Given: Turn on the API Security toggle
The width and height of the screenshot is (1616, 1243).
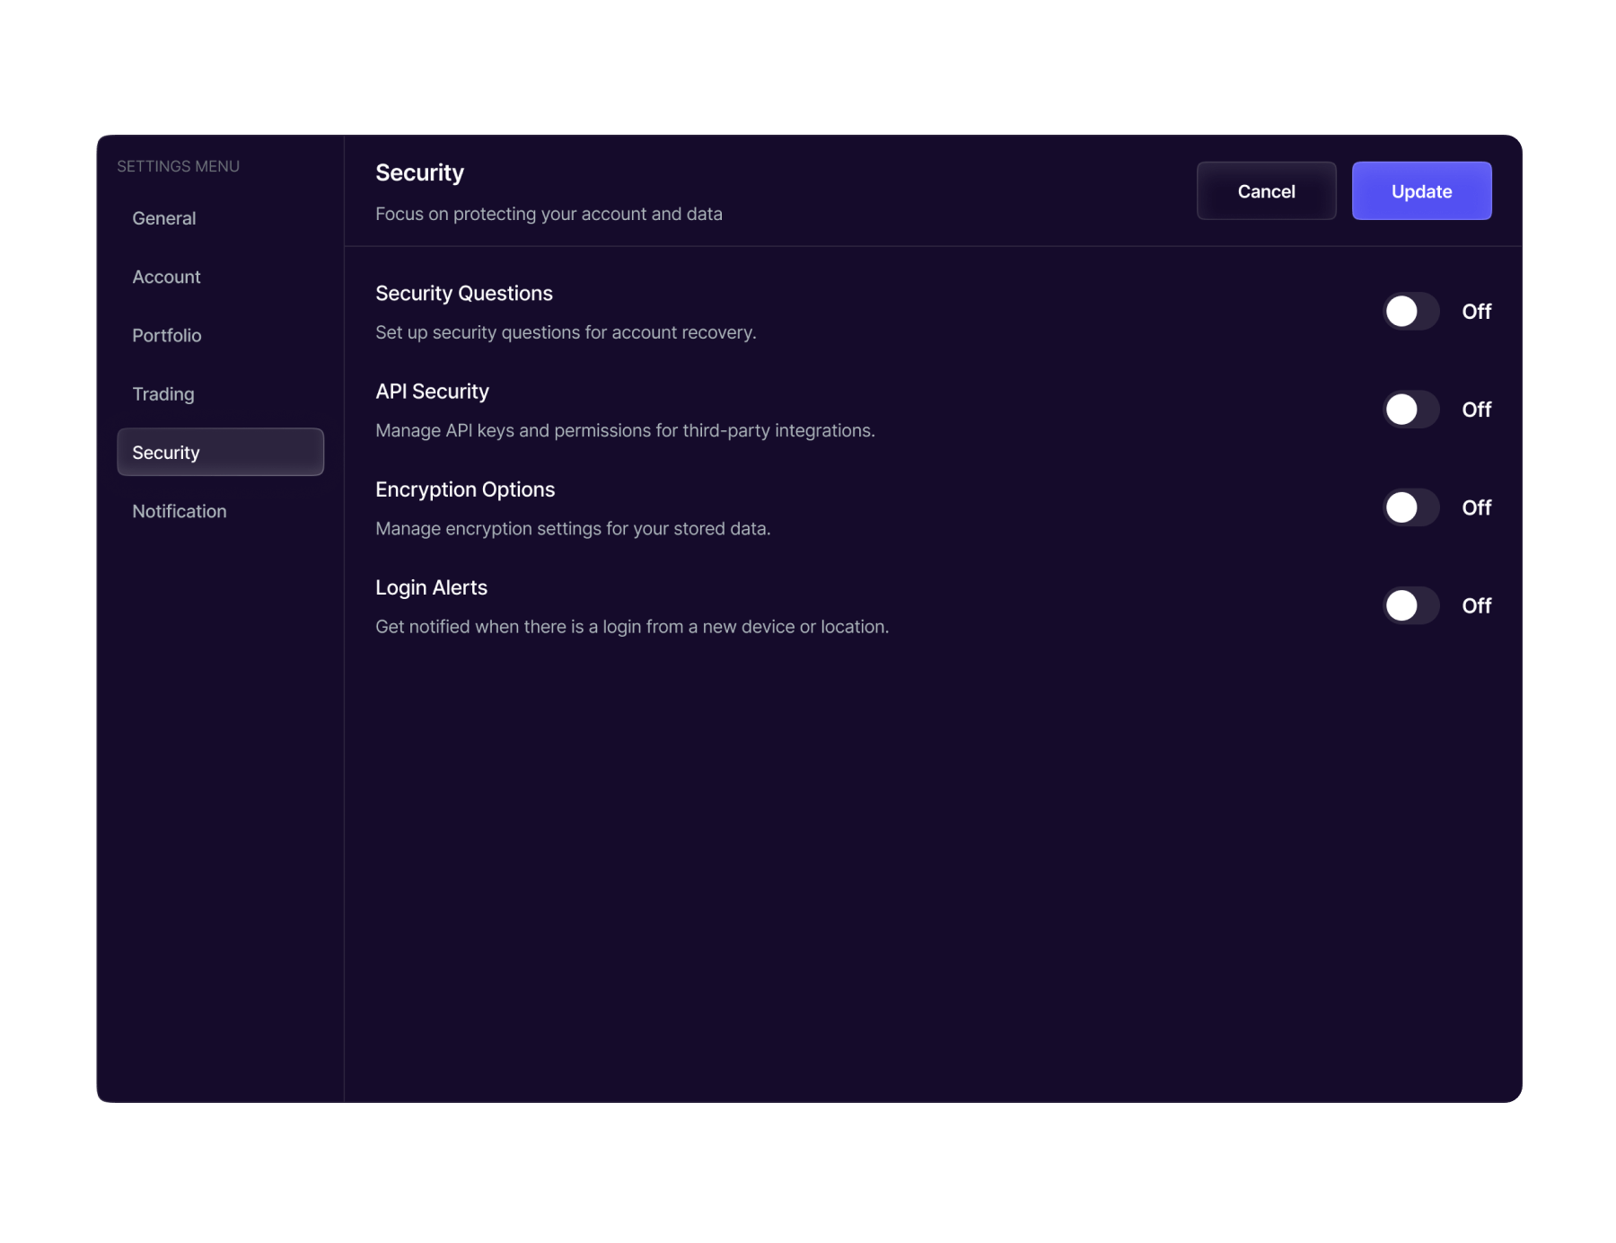Looking at the screenshot, I should [x=1410, y=410].
